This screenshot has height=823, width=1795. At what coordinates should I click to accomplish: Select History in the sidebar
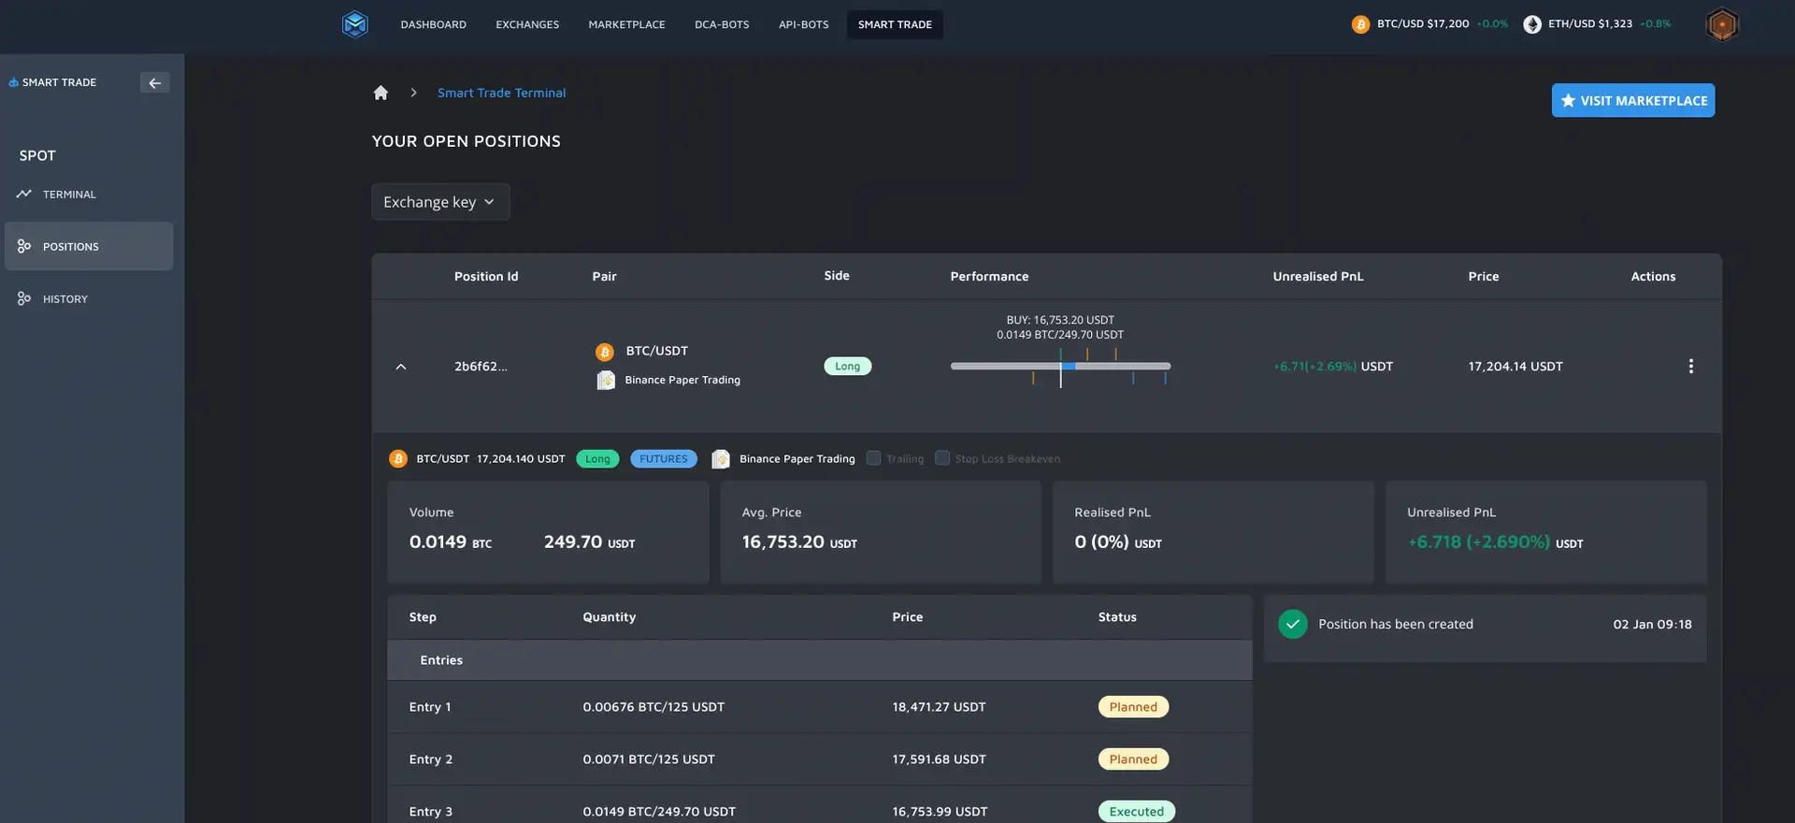point(65,299)
